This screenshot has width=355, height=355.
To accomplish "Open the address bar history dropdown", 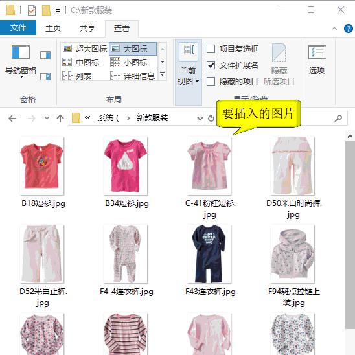I will 200,119.
